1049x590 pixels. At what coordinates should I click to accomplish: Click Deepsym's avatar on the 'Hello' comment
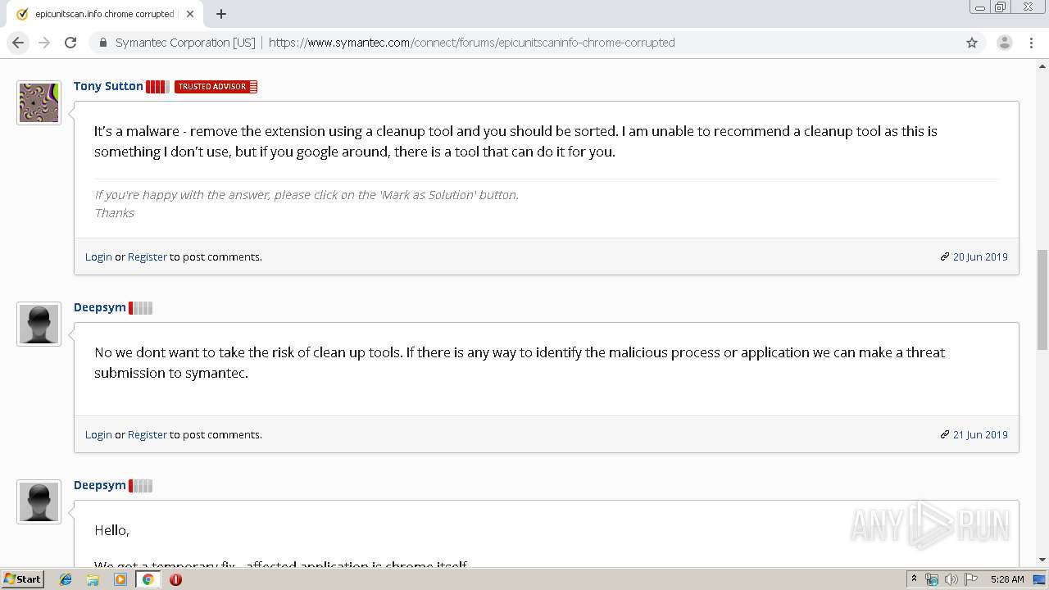[x=39, y=501]
